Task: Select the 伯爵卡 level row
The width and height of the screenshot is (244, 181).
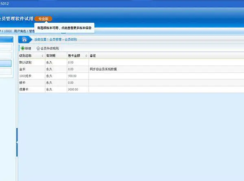Action: tap(131, 89)
